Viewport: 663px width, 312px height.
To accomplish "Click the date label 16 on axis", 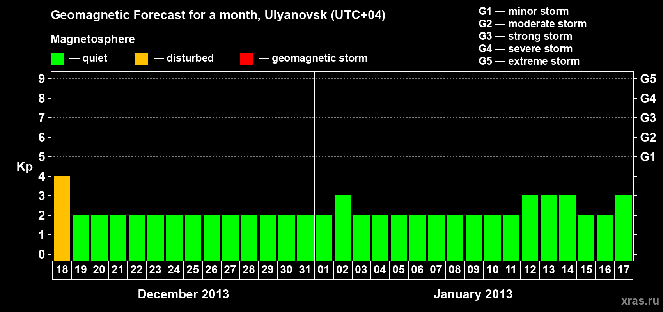I will coord(605,269).
